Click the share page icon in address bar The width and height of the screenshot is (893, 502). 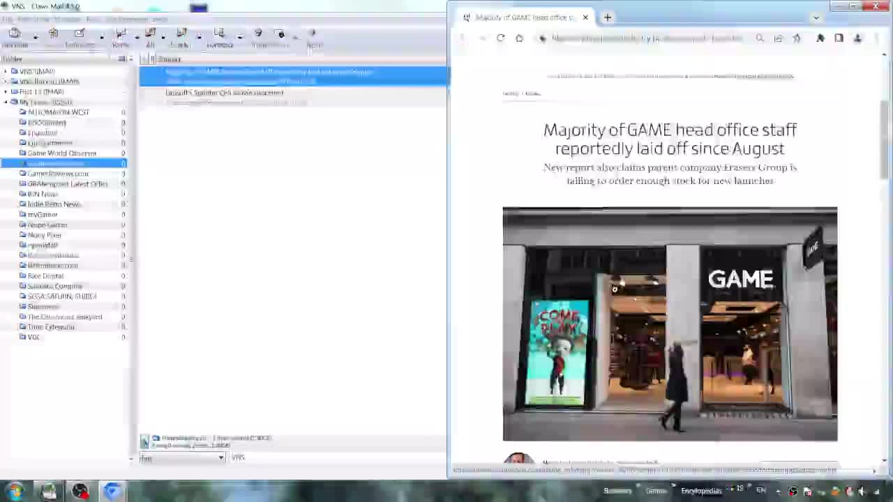pos(778,38)
